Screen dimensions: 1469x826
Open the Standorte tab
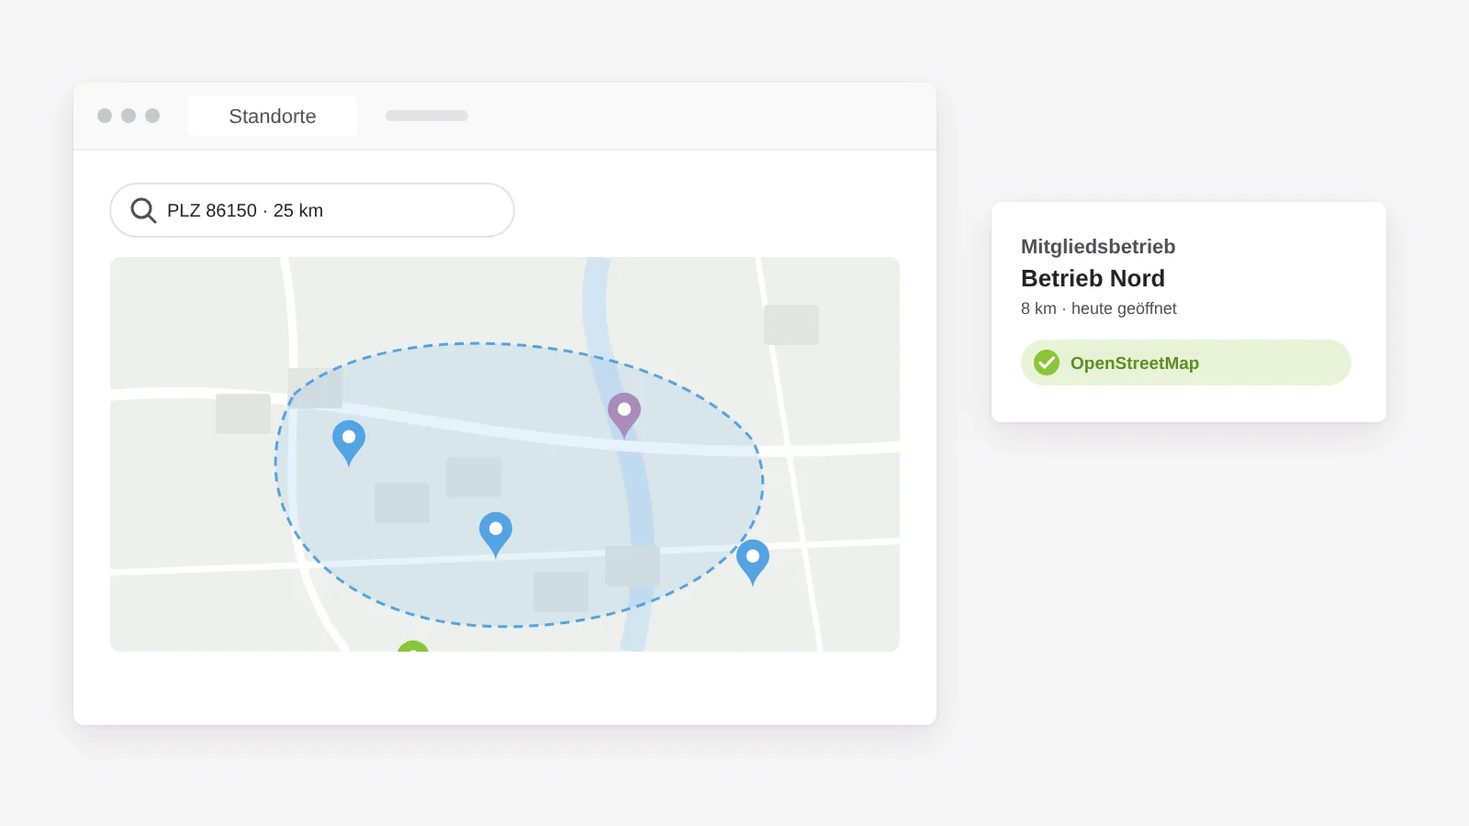(273, 116)
